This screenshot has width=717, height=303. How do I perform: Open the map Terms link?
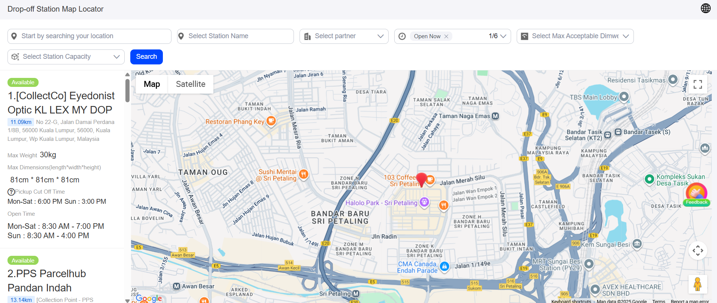[659, 301]
